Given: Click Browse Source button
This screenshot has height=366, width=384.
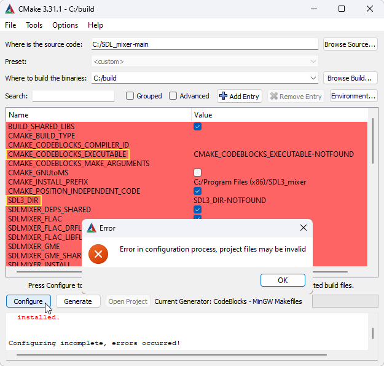Looking at the screenshot, I should pos(350,44).
